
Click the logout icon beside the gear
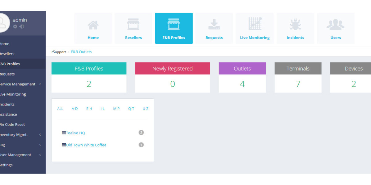click(x=21, y=27)
